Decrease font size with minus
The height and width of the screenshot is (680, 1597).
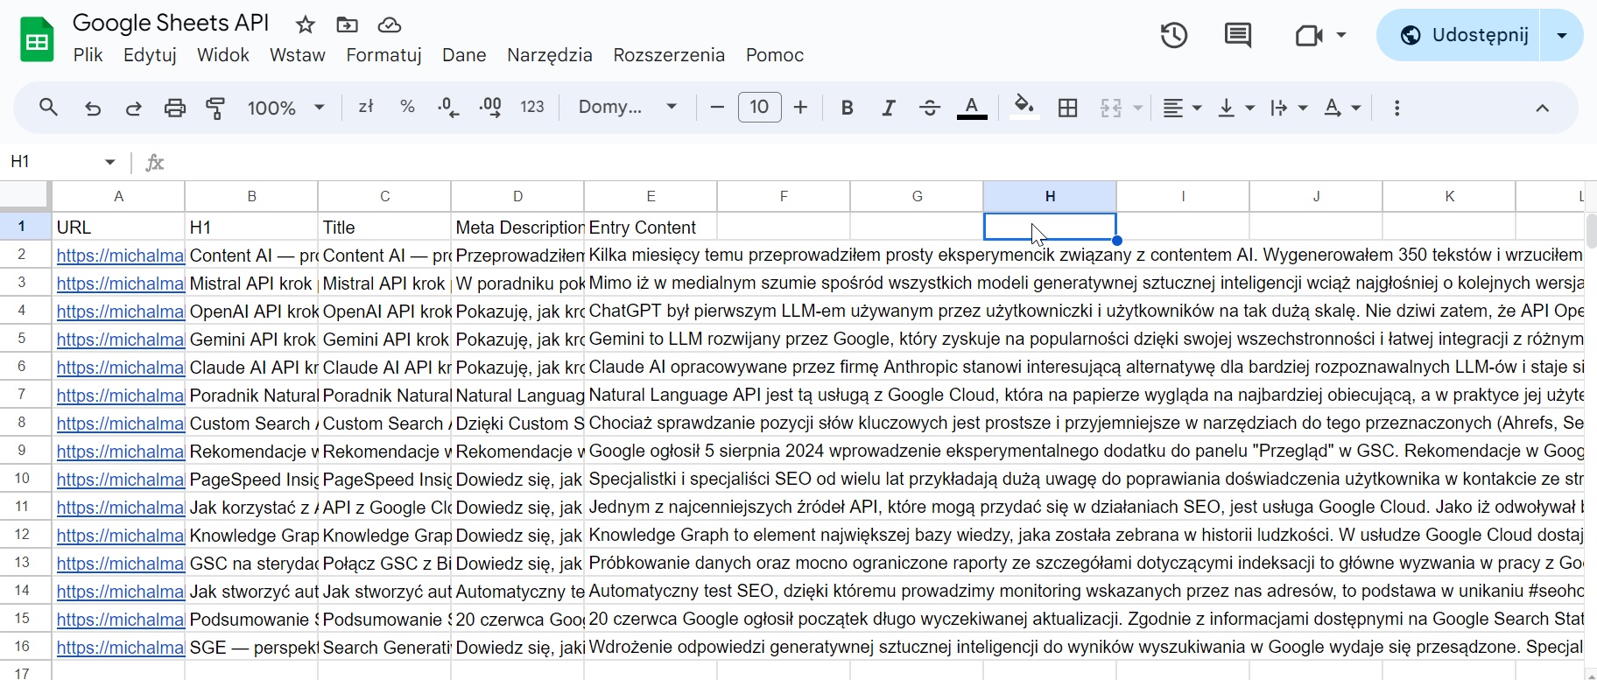717,108
